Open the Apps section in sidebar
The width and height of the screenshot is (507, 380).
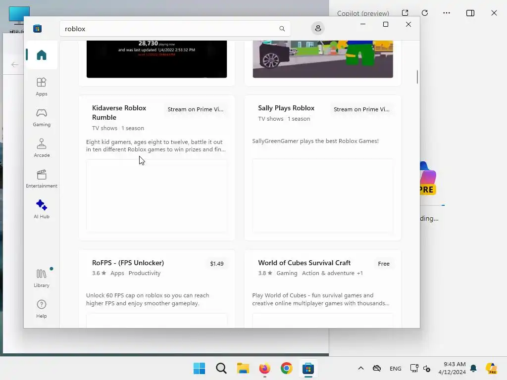point(42,87)
